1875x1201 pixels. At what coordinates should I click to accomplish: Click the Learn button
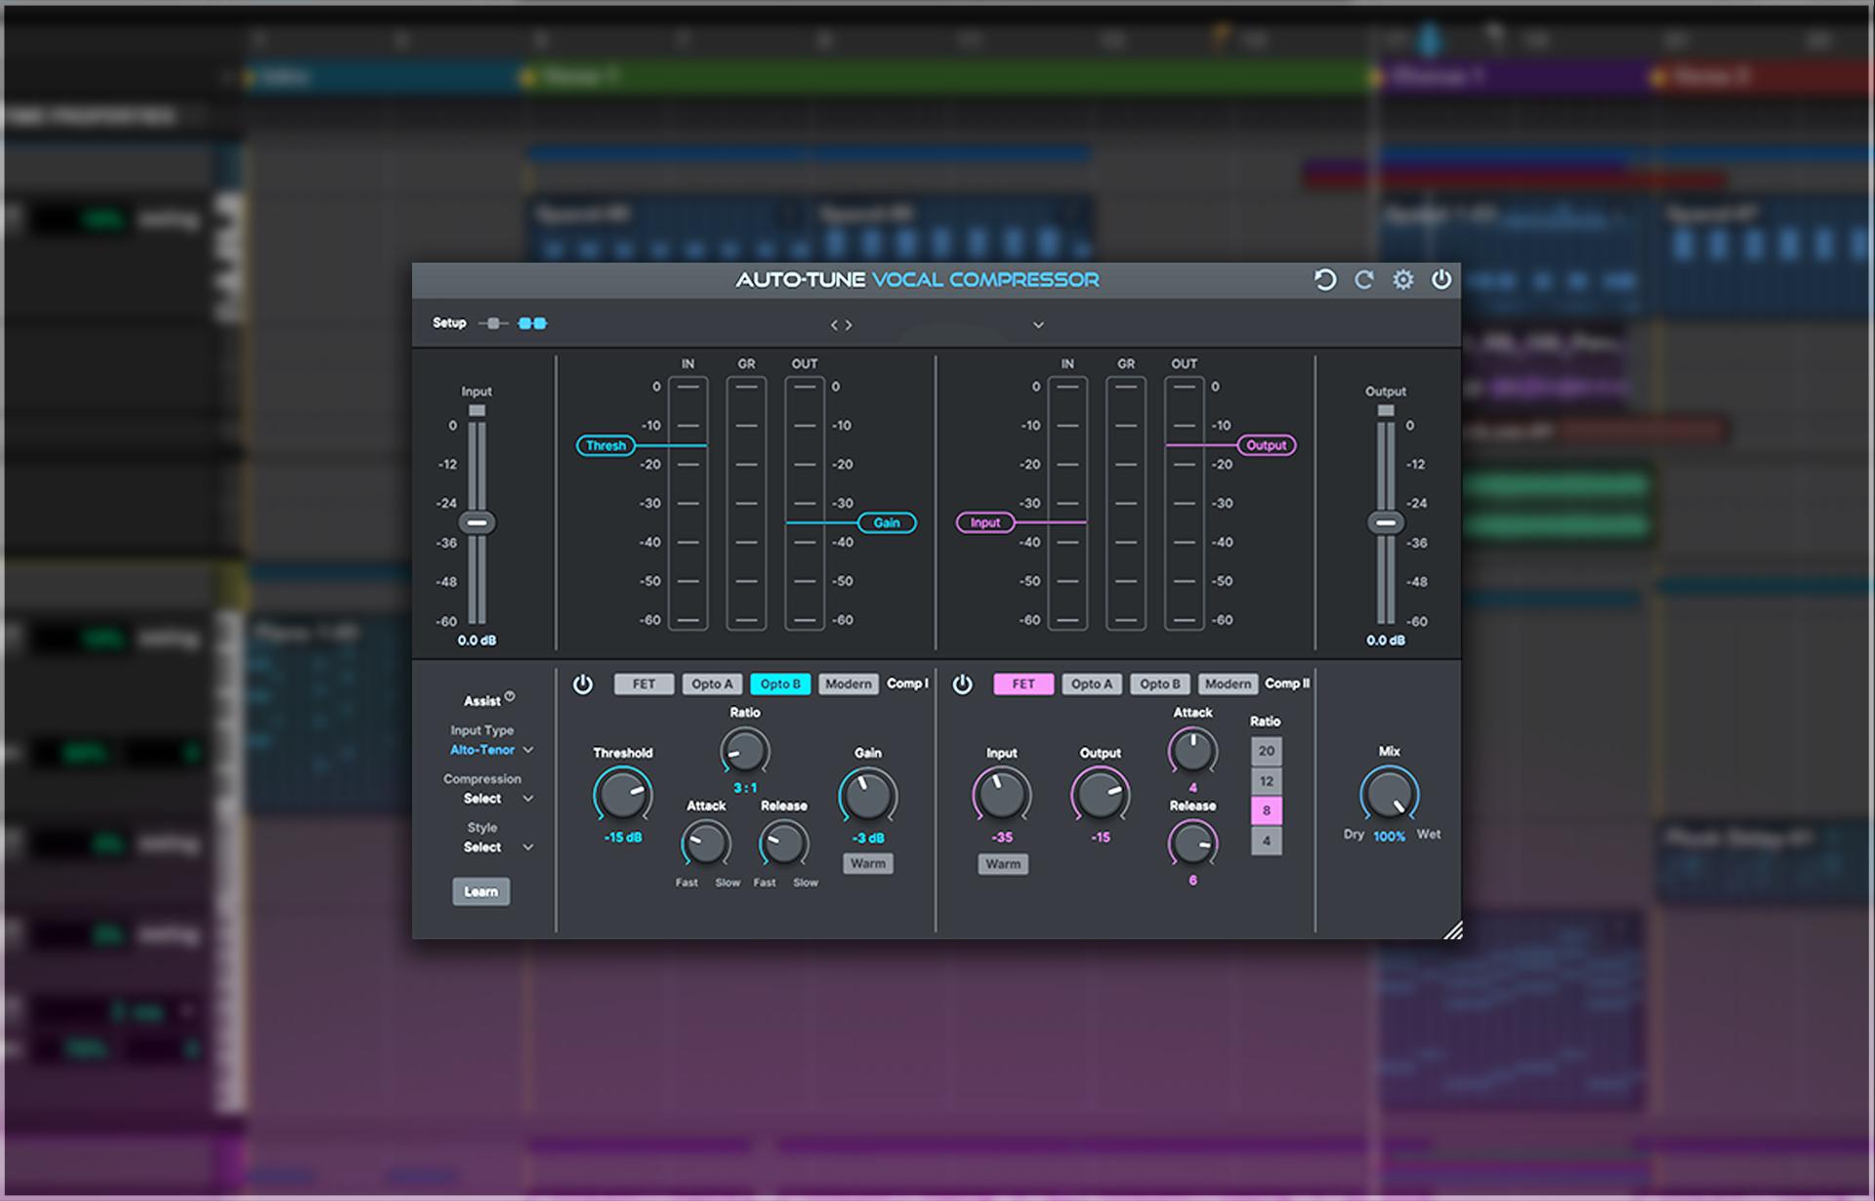480,891
